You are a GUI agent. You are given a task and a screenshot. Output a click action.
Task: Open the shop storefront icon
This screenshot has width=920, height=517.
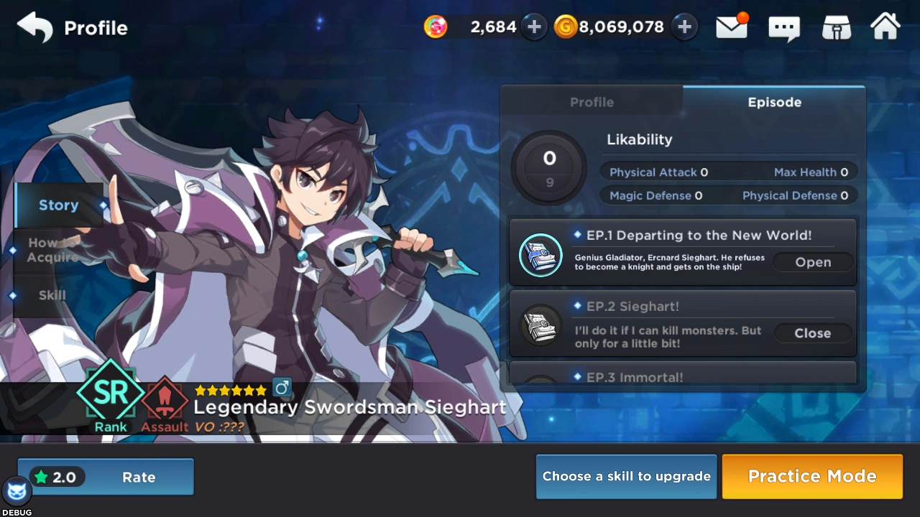coord(837,28)
